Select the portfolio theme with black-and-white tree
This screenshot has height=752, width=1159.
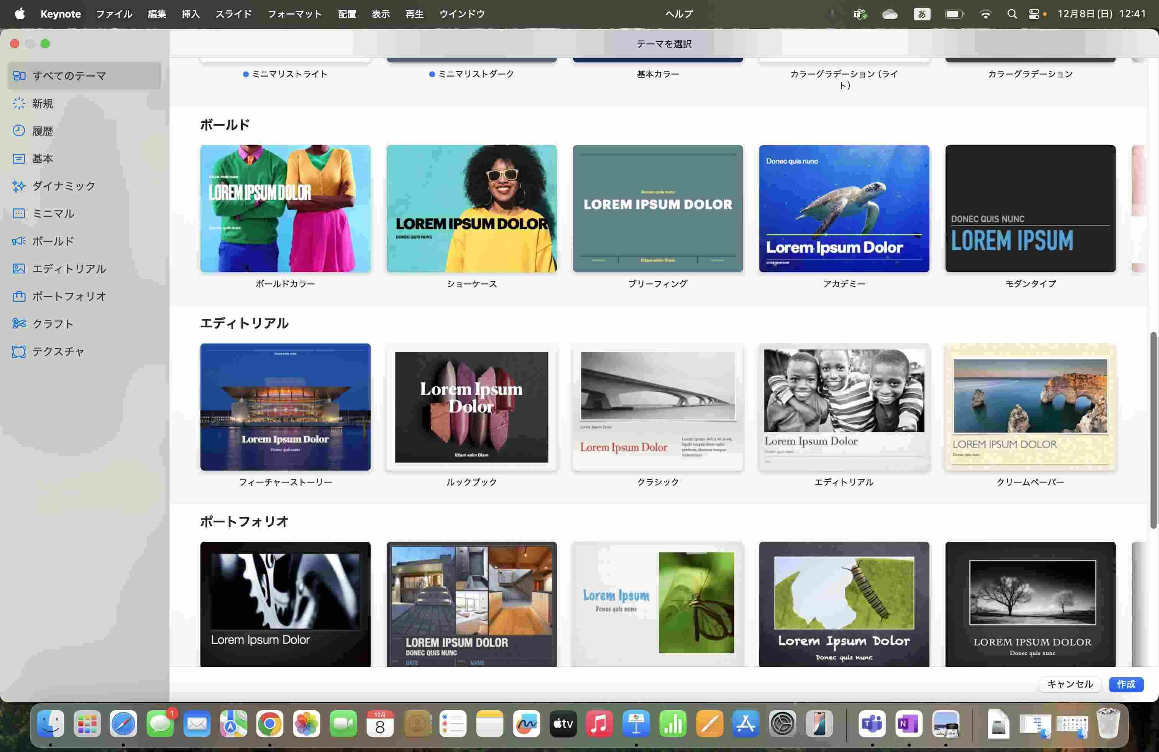[1031, 604]
